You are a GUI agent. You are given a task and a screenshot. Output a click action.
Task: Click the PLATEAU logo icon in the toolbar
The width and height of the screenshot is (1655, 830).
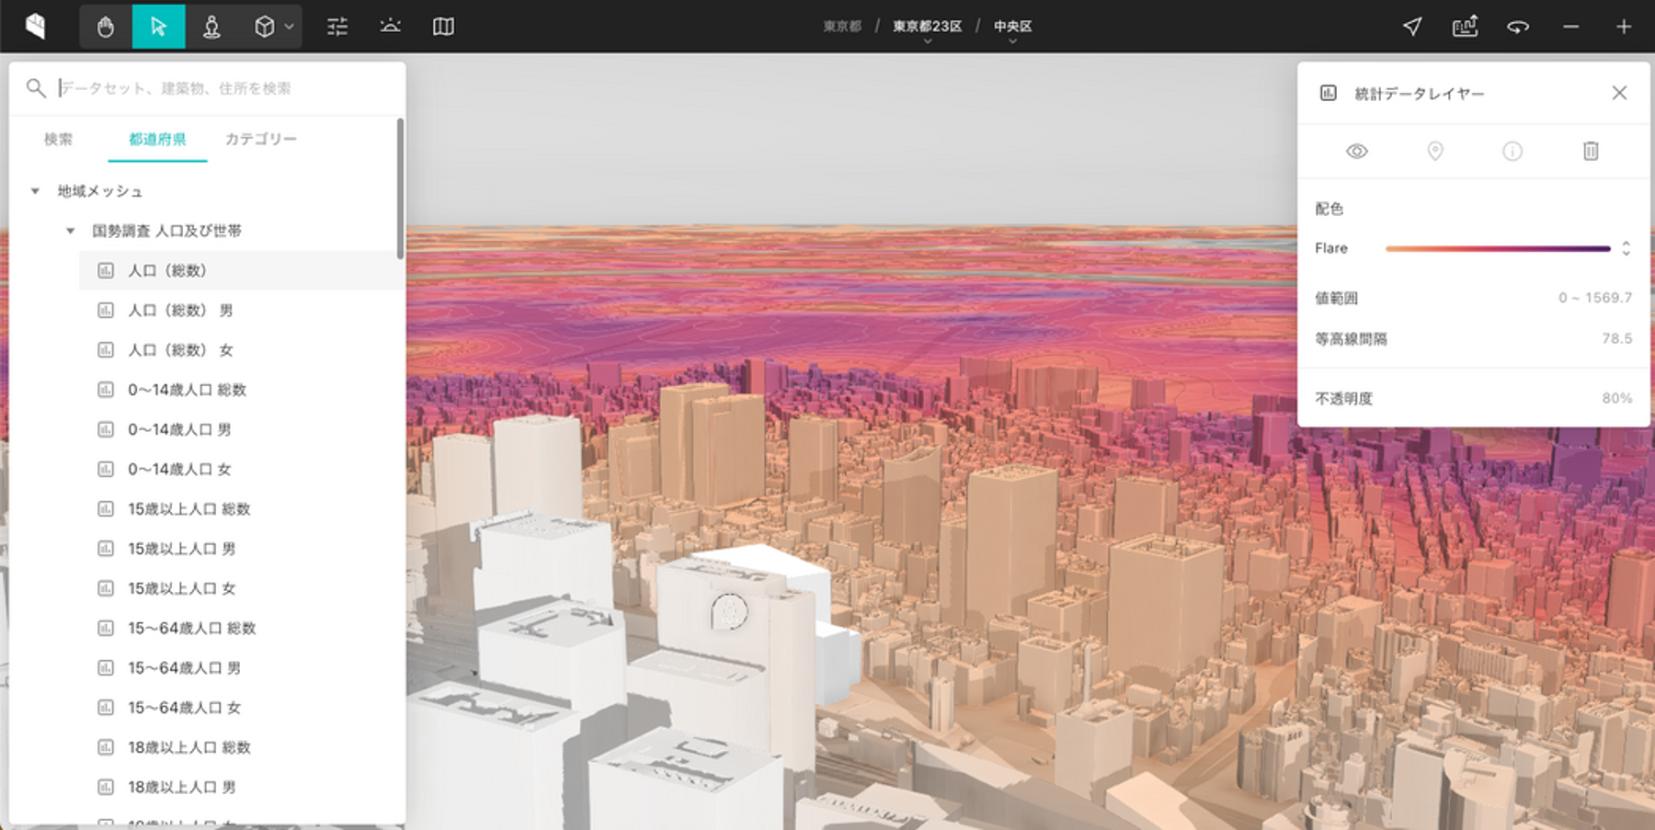[36, 26]
